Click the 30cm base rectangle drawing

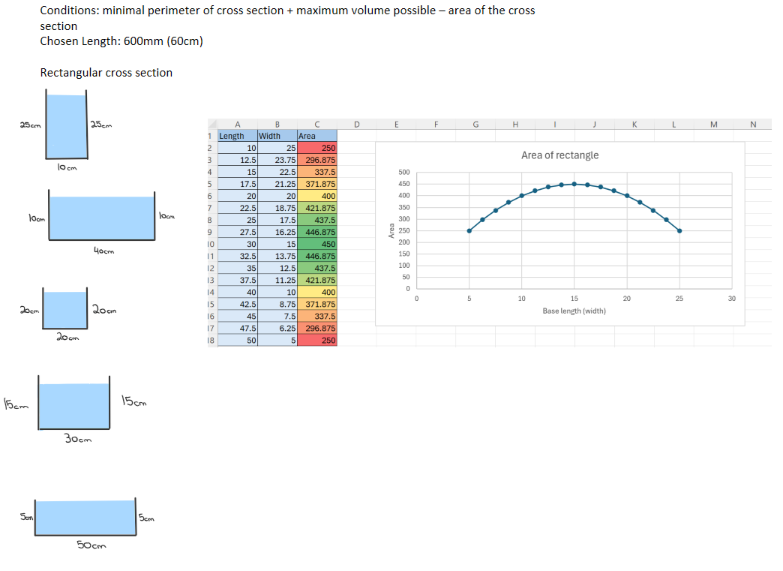click(x=74, y=403)
